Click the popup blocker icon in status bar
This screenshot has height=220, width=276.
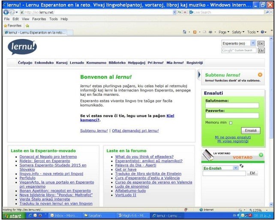(x=186, y=210)
